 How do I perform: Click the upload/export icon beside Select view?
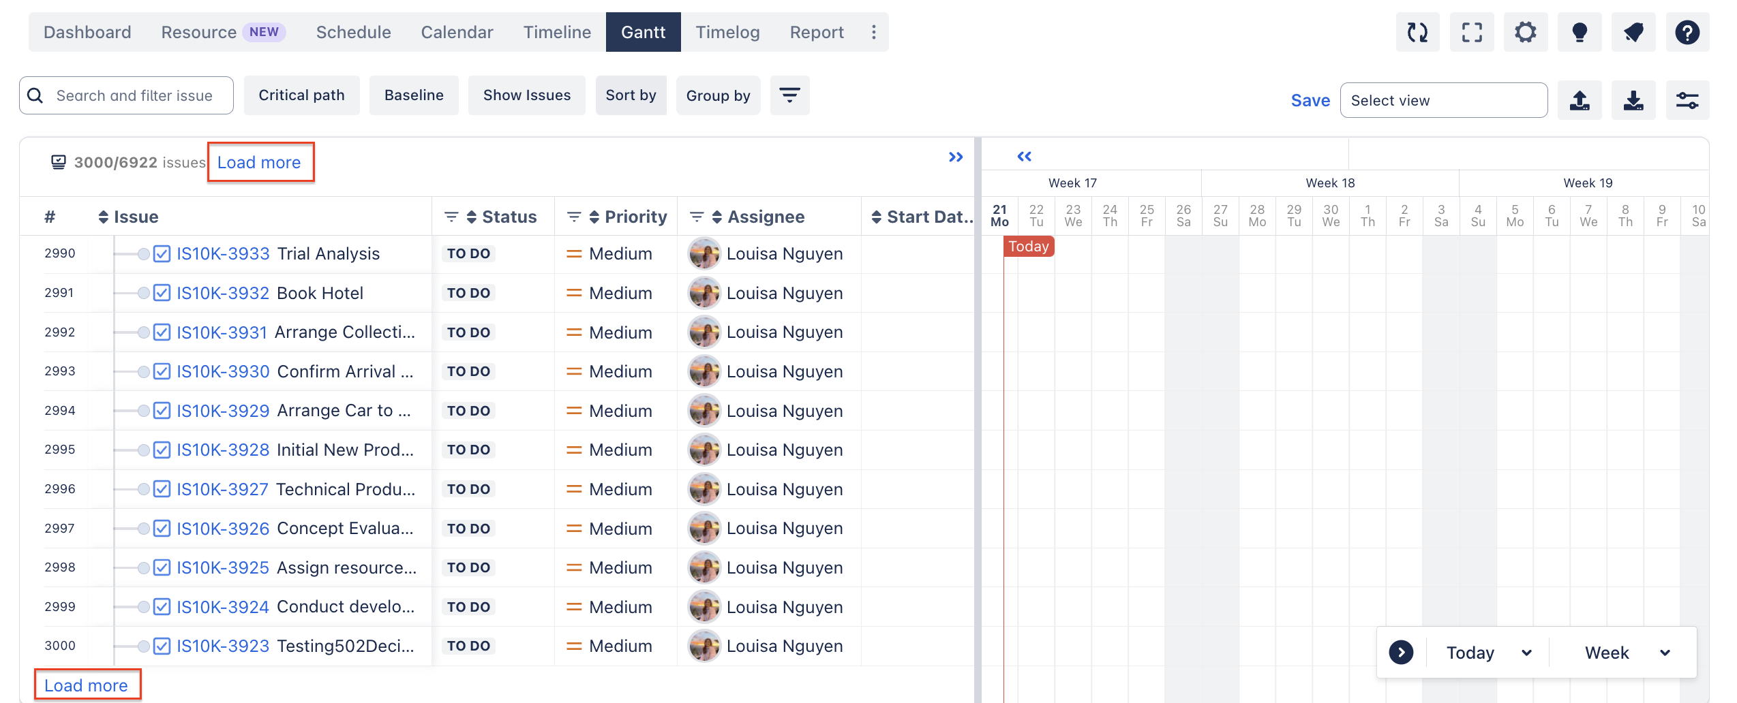[x=1580, y=100]
